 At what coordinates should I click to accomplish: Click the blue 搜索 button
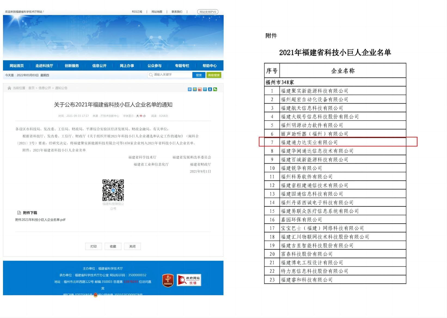click(199, 75)
